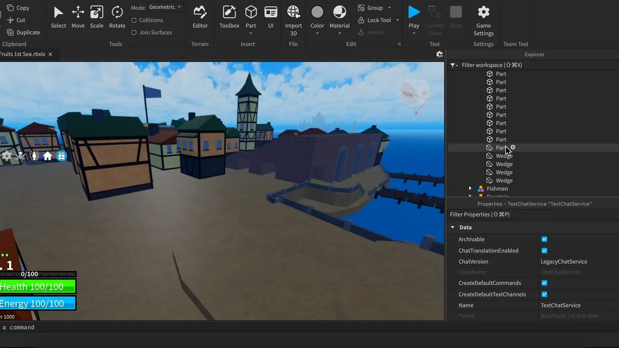Screen dimensions: 619x348
Task: Activate the Move tool
Action: click(78, 17)
